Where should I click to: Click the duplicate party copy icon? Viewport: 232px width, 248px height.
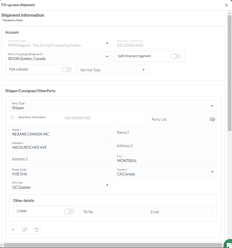click(25, 230)
